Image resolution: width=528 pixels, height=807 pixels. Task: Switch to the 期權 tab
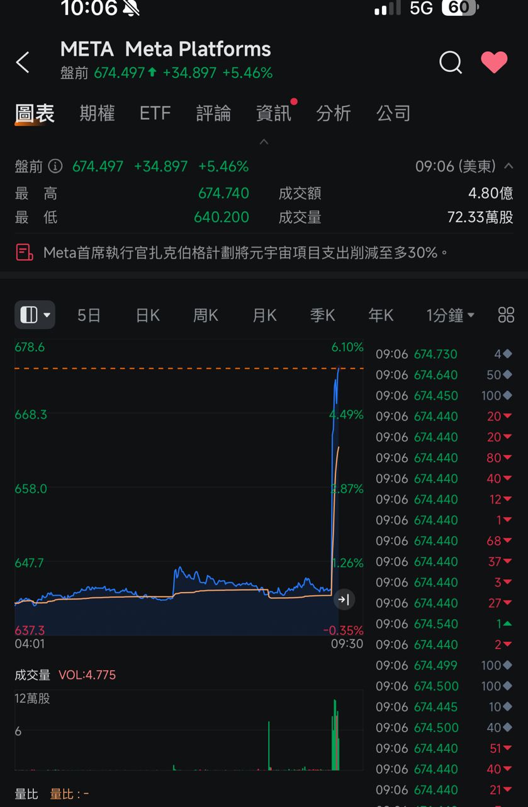coord(97,113)
